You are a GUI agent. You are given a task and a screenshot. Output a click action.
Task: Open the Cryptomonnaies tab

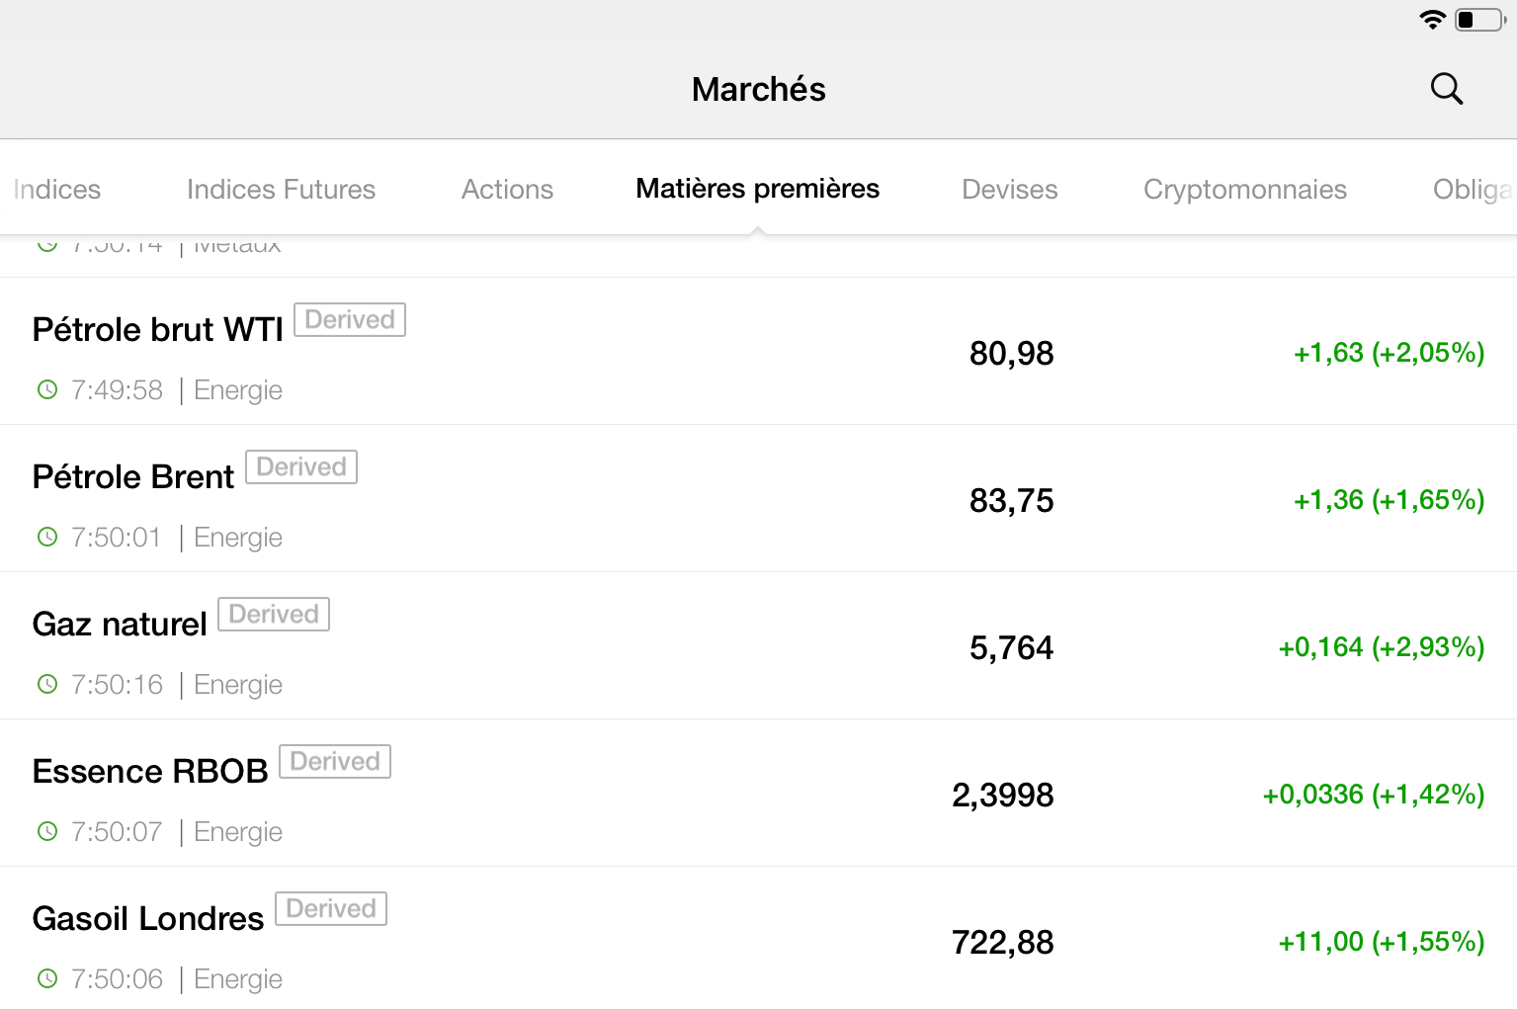coord(1244,190)
